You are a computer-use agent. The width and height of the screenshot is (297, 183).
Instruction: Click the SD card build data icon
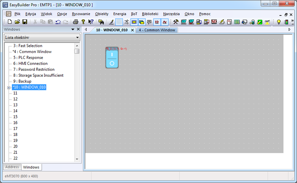tap(214, 22)
